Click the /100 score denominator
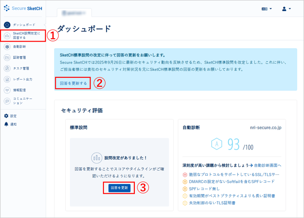The height and width of the screenshot is (218, 304). click(248, 147)
